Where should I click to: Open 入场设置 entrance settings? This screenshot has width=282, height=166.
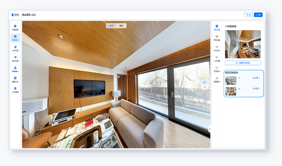[217, 59]
